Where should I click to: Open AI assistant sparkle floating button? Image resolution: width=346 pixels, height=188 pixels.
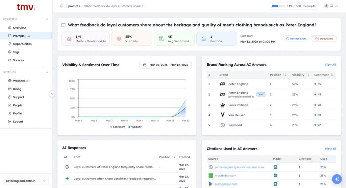tap(337, 179)
